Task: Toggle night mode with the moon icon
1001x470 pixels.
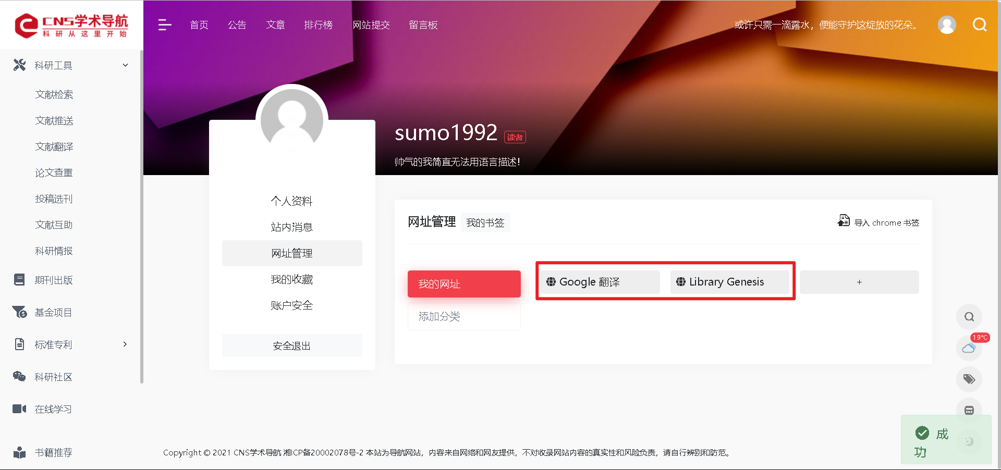Action: pyautogui.click(x=969, y=441)
